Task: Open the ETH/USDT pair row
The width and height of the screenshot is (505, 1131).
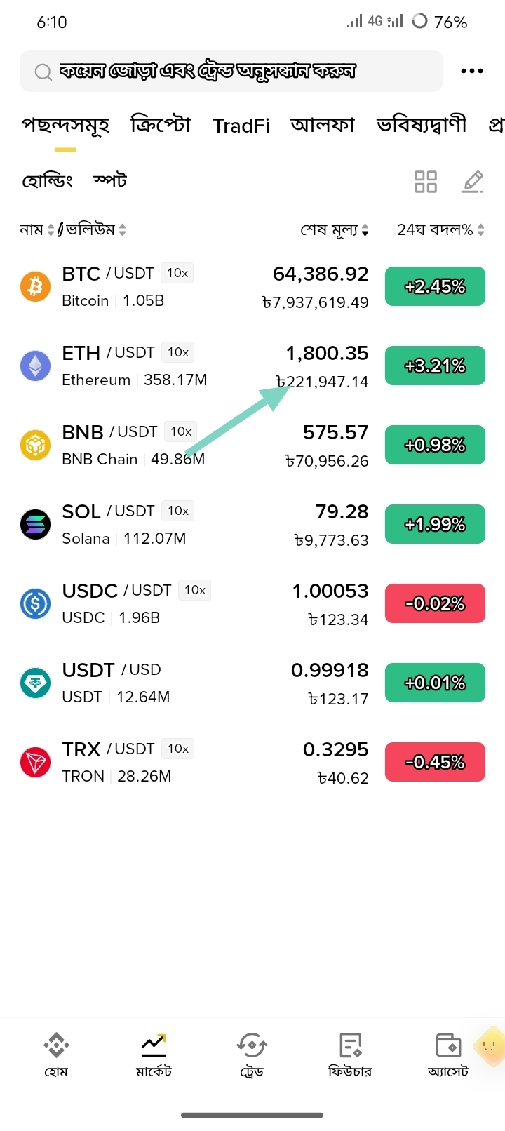Action: point(252,366)
